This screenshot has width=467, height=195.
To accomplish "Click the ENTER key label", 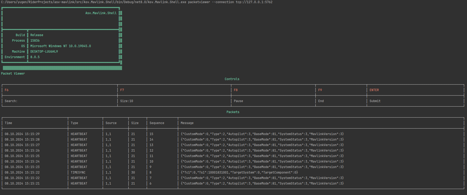I will pyautogui.click(x=374, y=90).
